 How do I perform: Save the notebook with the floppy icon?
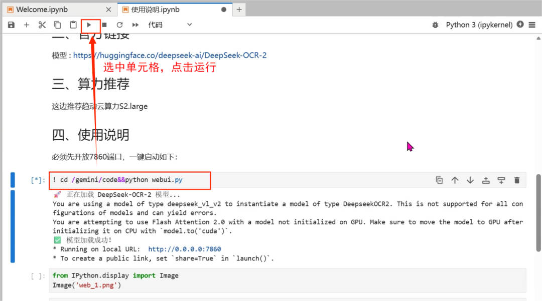point(12,25)
